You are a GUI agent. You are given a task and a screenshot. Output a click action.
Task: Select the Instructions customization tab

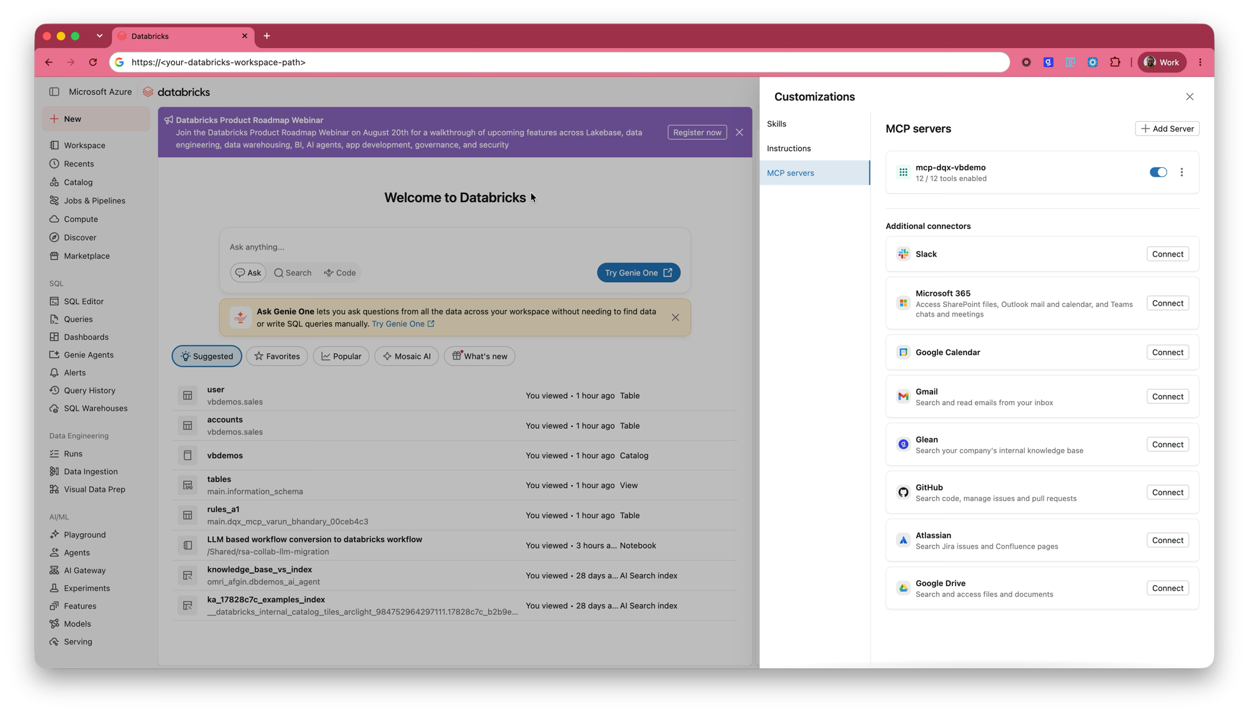click(x=814, y=149)
